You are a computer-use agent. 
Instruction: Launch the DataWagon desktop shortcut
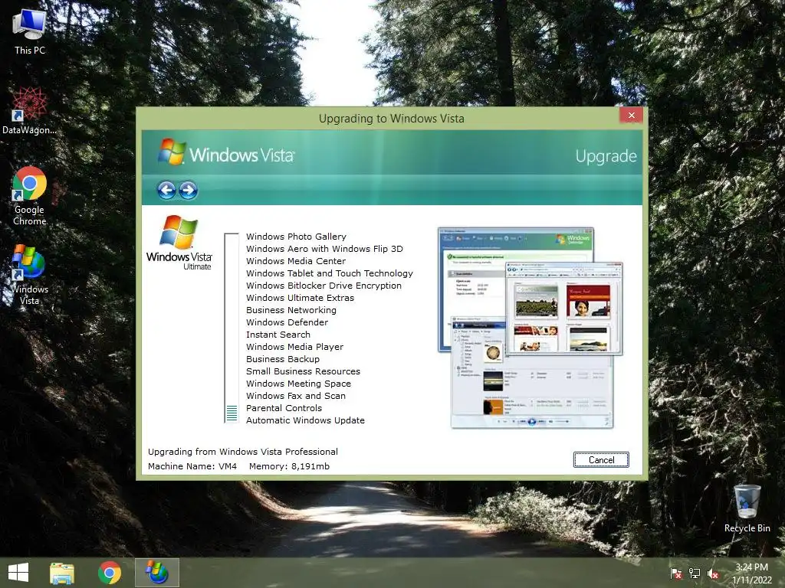(29, 110)
